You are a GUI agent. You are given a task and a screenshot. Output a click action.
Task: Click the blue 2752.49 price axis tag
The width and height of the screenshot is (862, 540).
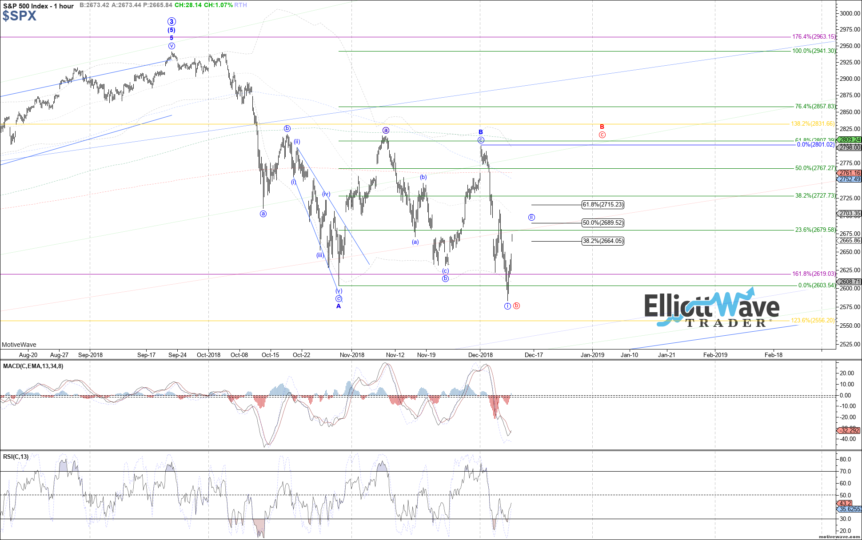[849, 179]
